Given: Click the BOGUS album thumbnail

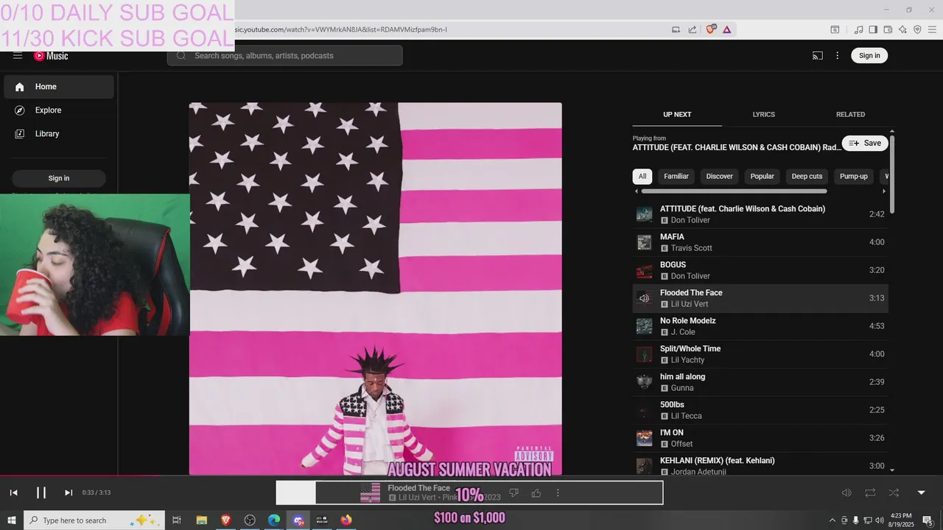Looking at the screenshot, I should (645, 271).
